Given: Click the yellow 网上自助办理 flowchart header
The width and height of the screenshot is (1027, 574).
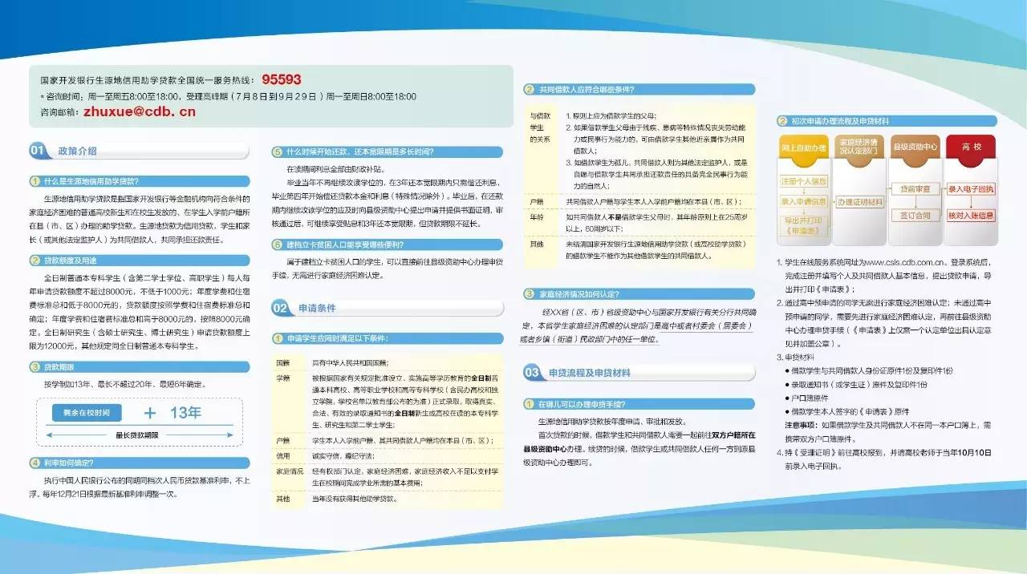Looking at the screenshot, I should tap(802, 149).
